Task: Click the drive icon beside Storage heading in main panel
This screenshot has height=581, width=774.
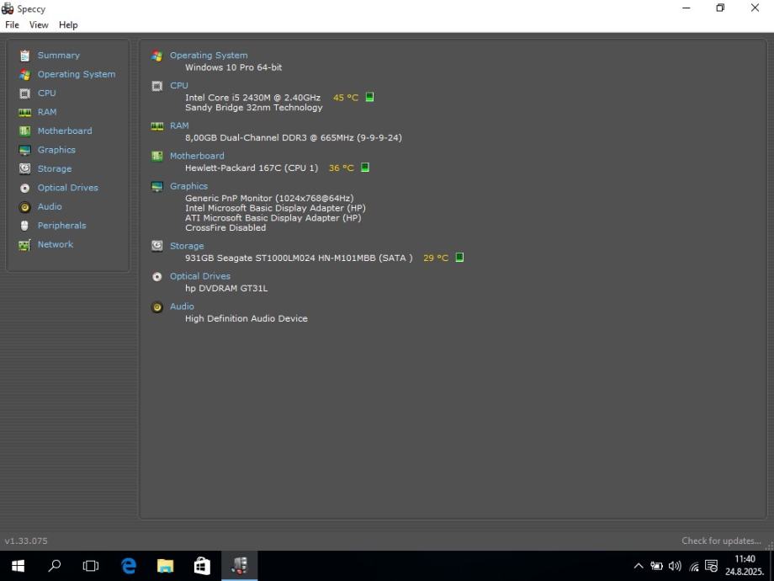Action: coord(157,246)
